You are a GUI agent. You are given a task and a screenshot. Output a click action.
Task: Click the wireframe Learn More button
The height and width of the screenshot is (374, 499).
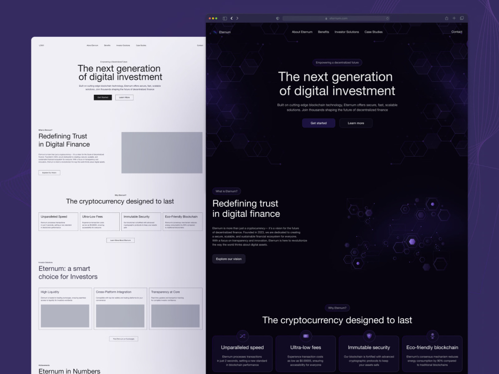tap(124, 97)
